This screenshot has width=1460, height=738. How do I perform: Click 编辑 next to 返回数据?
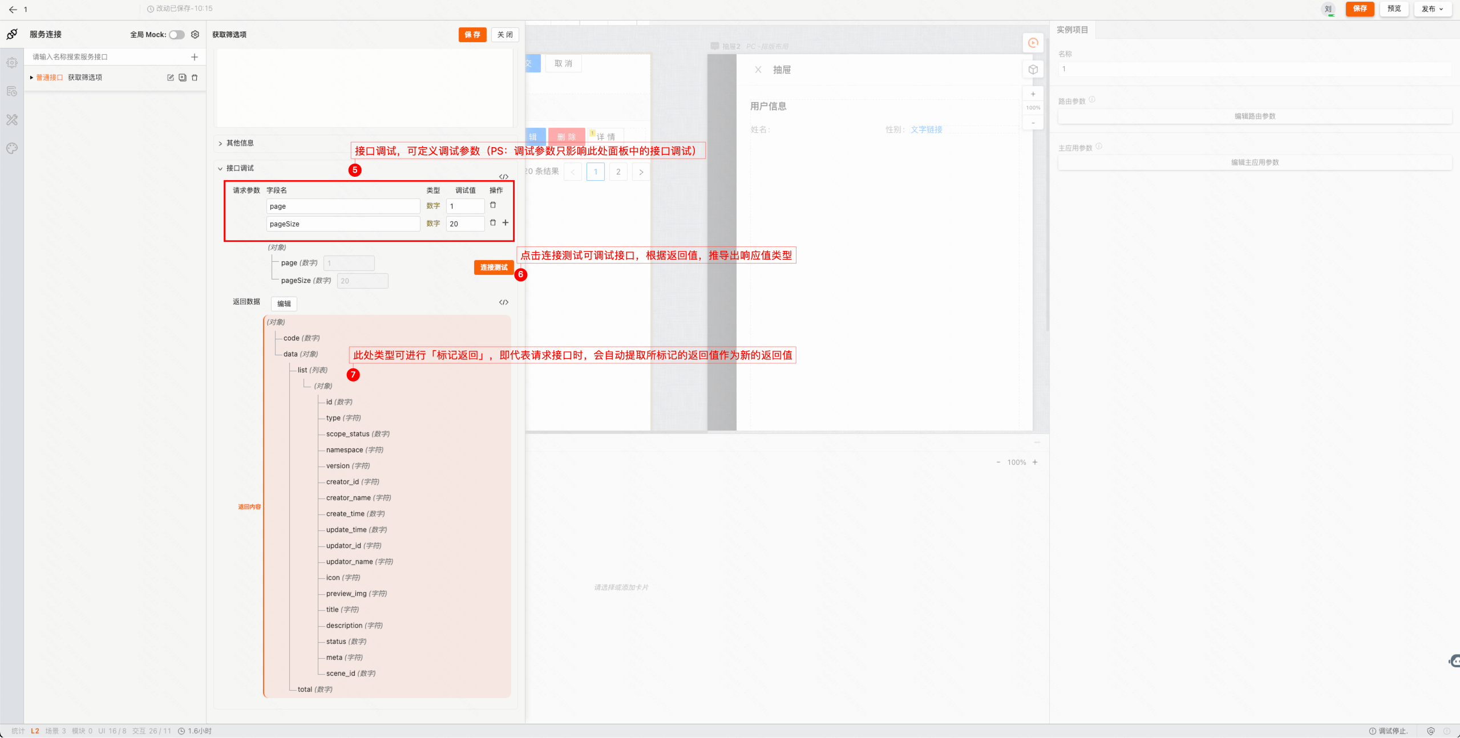[284, 304]
